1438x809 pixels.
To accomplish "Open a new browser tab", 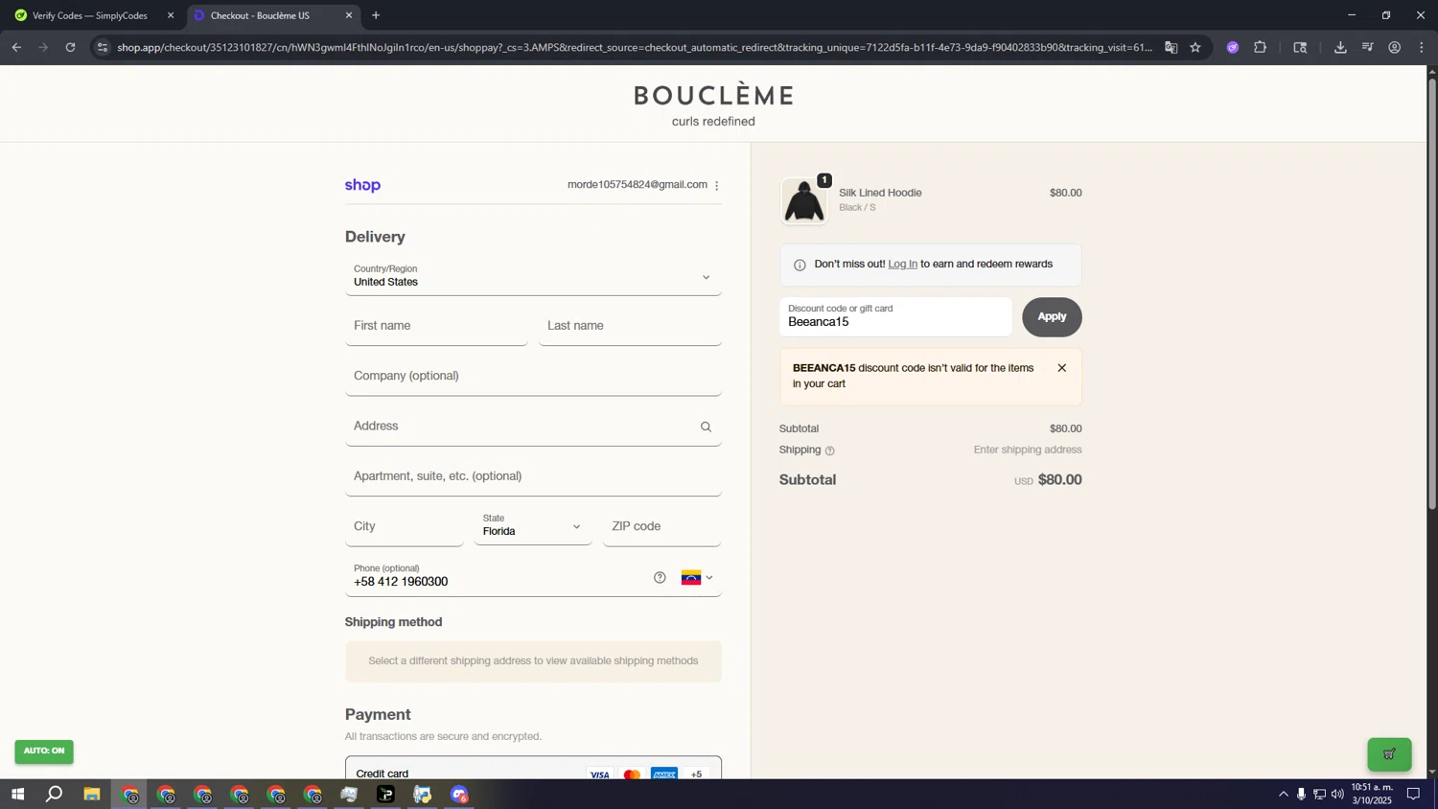I will coord(376,15).
